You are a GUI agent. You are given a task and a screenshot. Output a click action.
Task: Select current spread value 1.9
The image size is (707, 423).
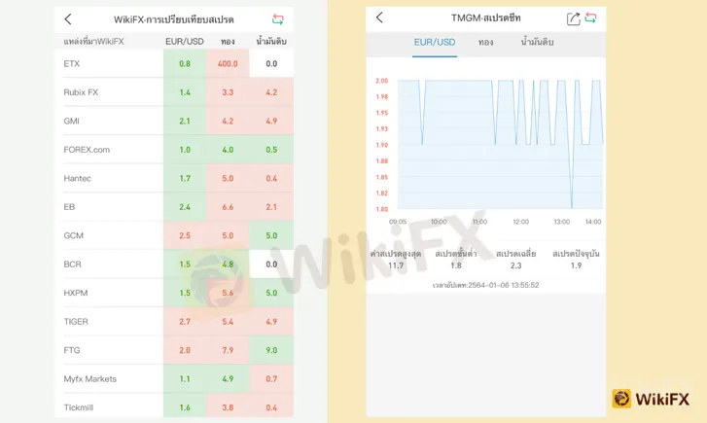click(576, 265)
